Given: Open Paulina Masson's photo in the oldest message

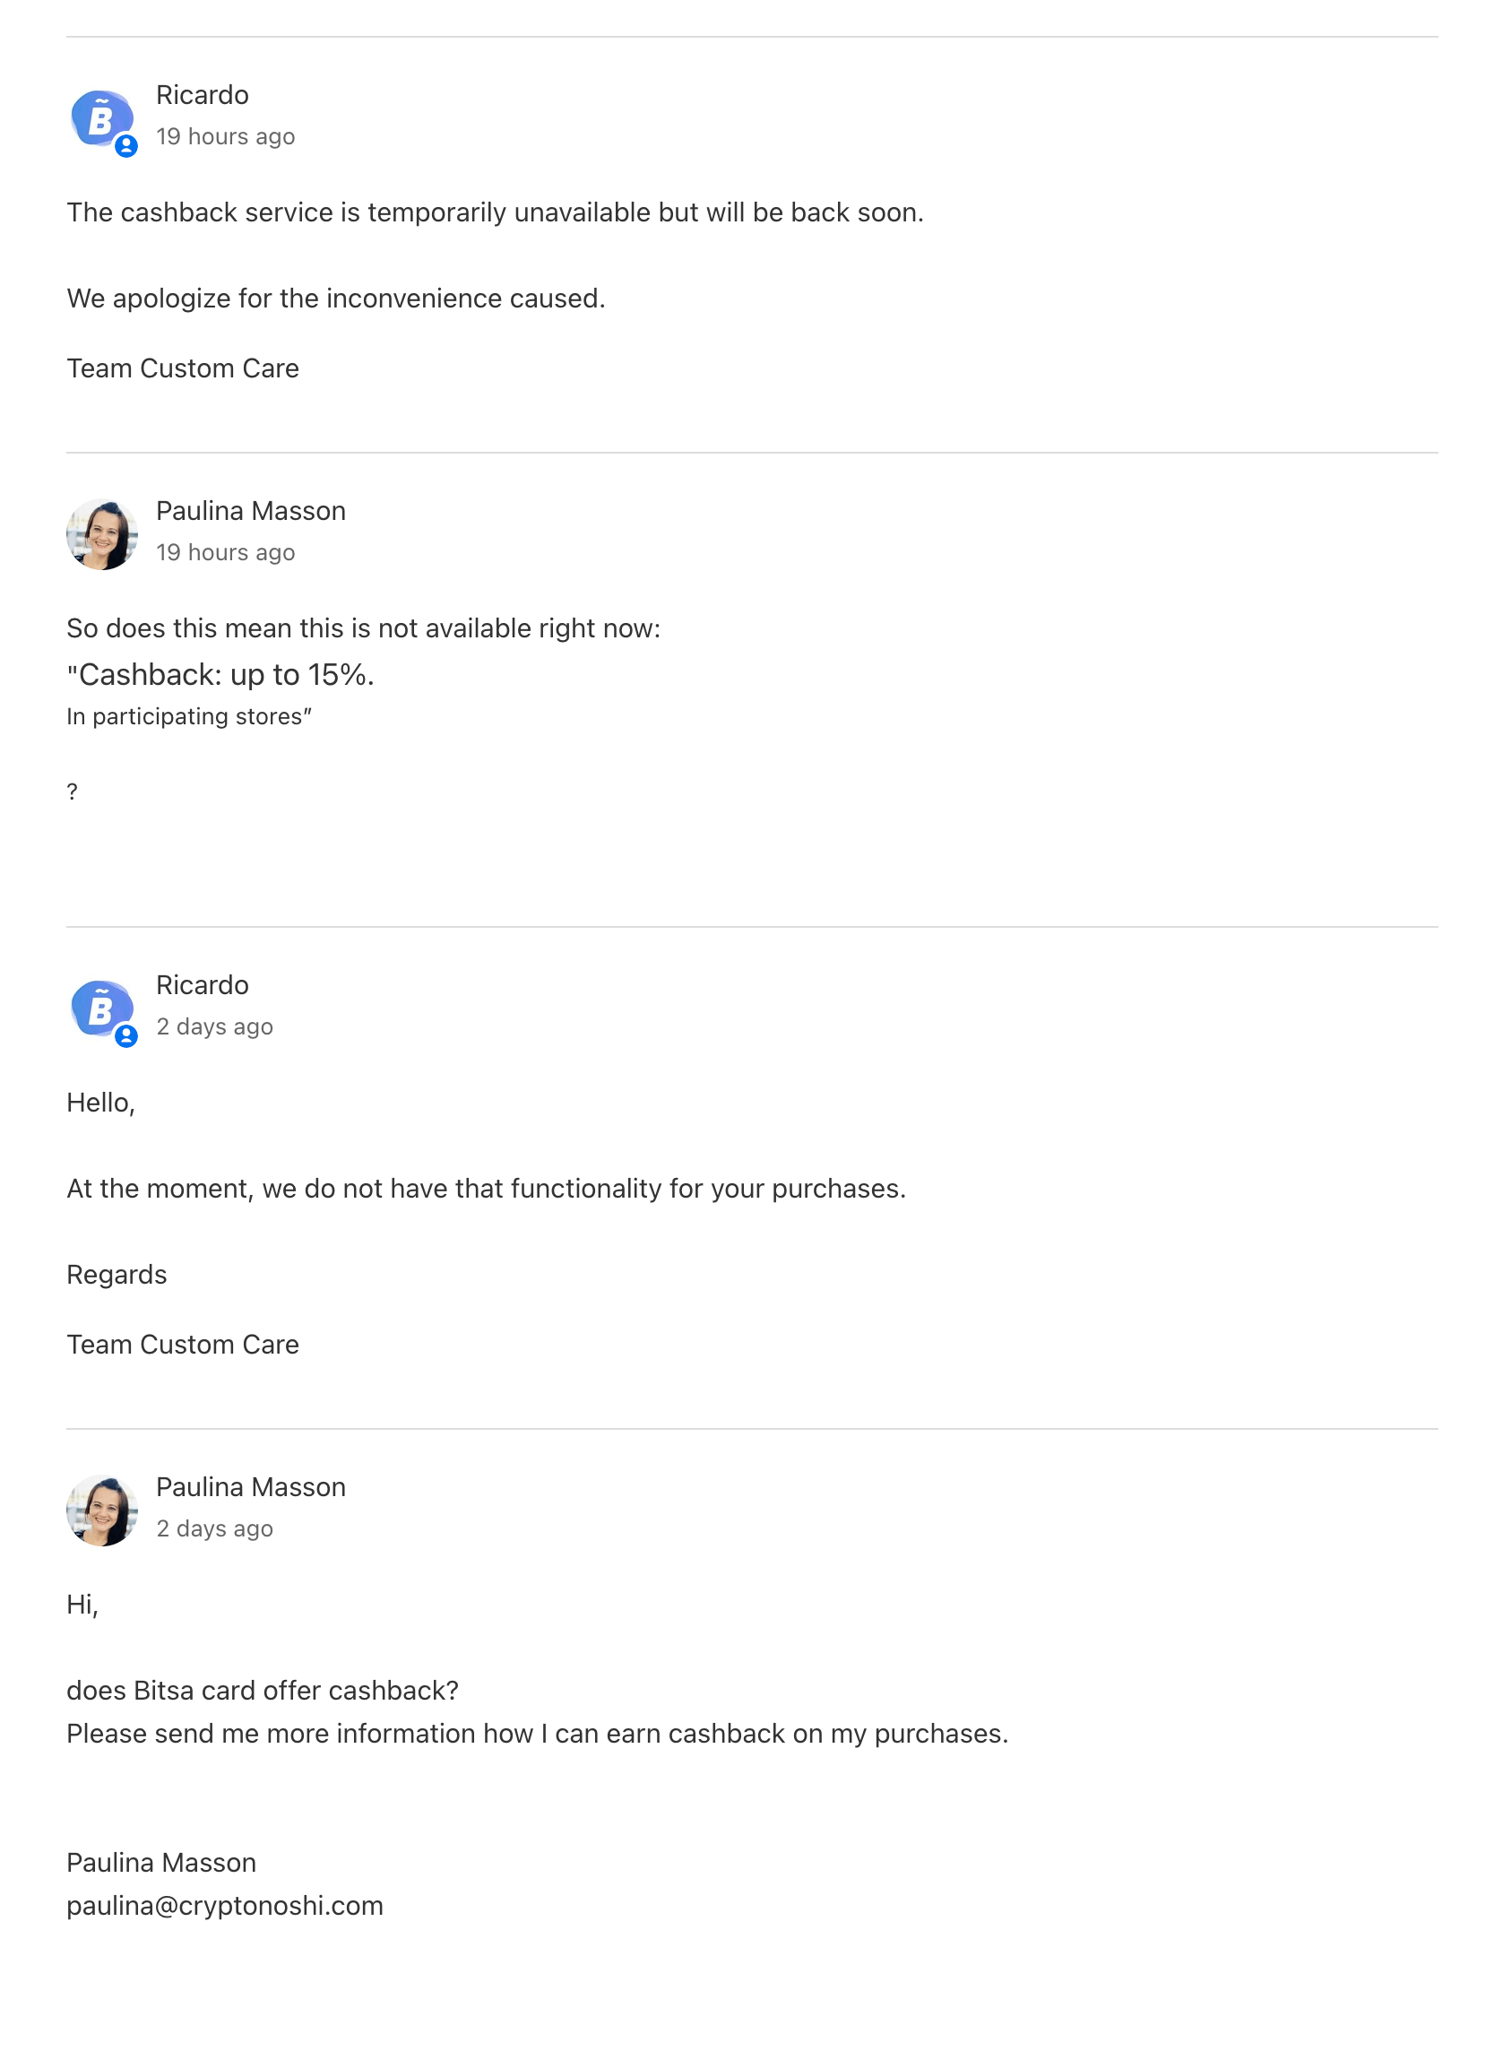Looking at the screenshot, I should coord(101,1510).
